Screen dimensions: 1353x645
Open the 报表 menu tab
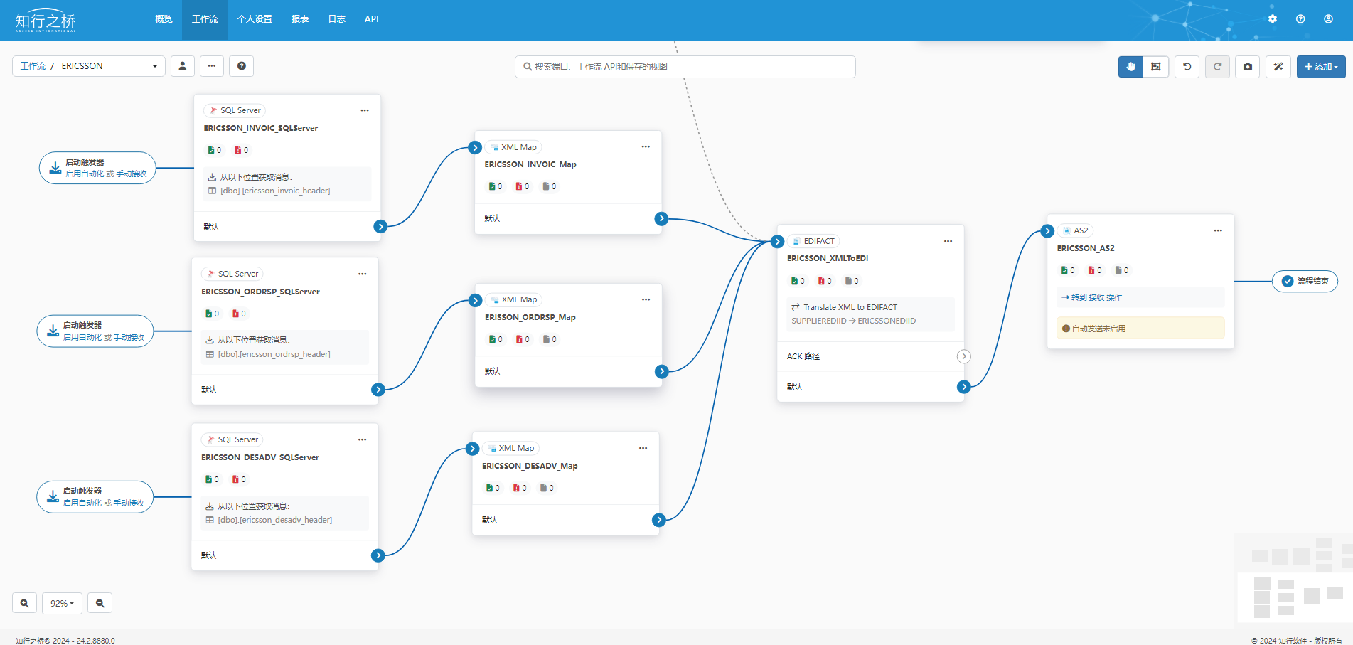coord(300,19)
